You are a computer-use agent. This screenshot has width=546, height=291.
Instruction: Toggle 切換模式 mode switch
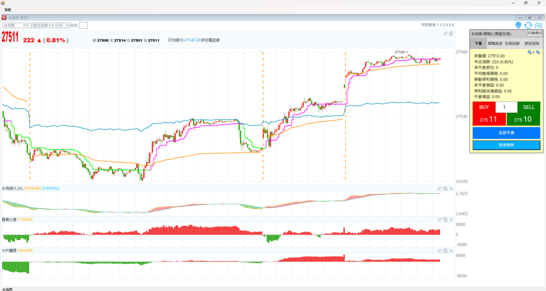pyautogui.click(x=535, y=34)
